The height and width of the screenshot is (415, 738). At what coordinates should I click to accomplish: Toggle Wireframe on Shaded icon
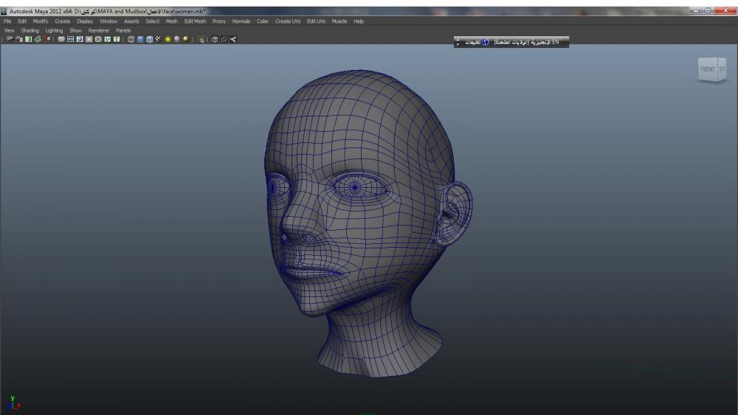coord(149,39)
